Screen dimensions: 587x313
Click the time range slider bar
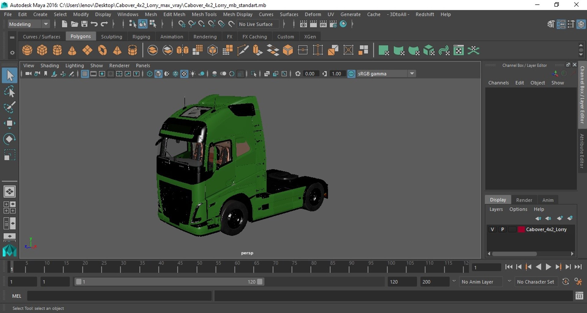[x=169, y=282]
